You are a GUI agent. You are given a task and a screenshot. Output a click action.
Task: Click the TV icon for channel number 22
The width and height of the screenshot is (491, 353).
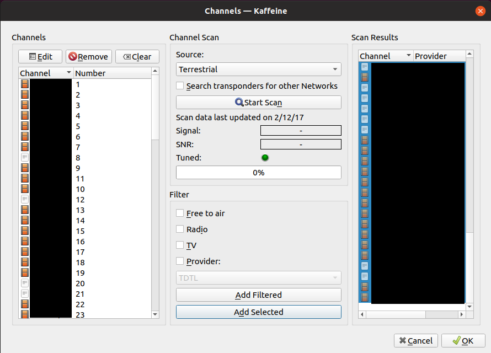[x=25, y=304]
